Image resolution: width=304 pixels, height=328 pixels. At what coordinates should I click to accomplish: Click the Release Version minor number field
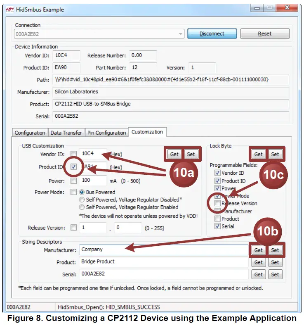[128, 228]
